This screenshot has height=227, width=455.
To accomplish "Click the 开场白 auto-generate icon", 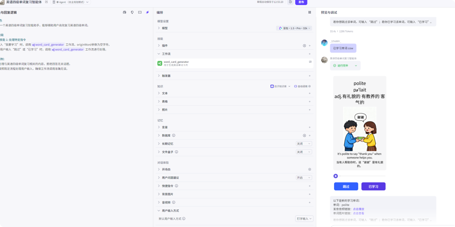I will tap(310, 169).
